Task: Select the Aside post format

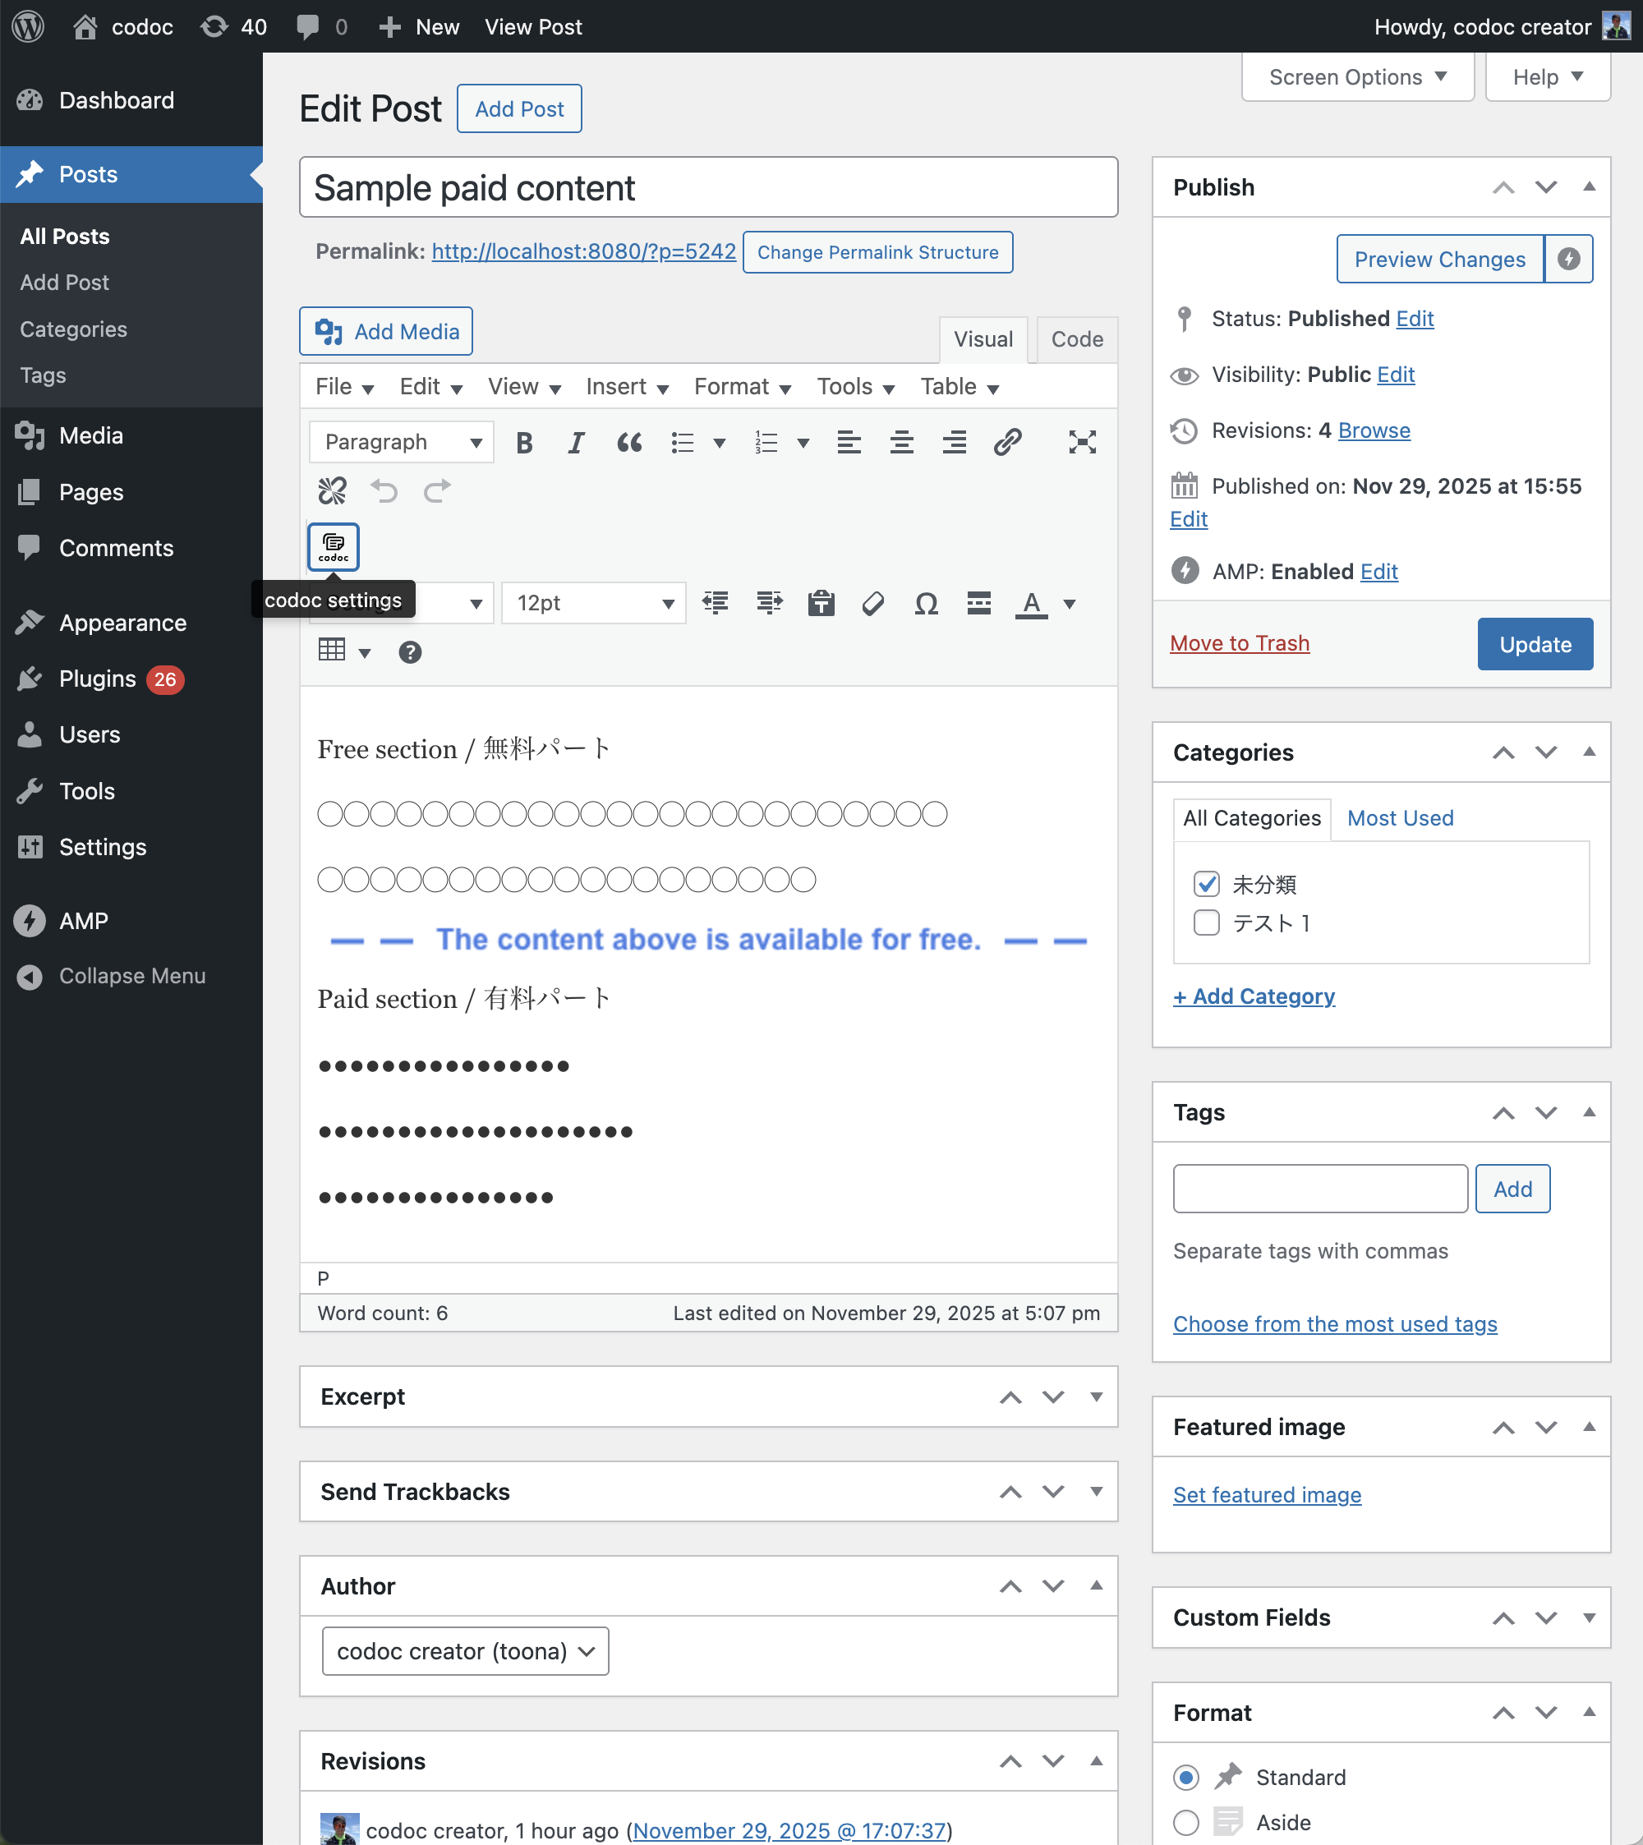Action: tap(1185, 1823)
